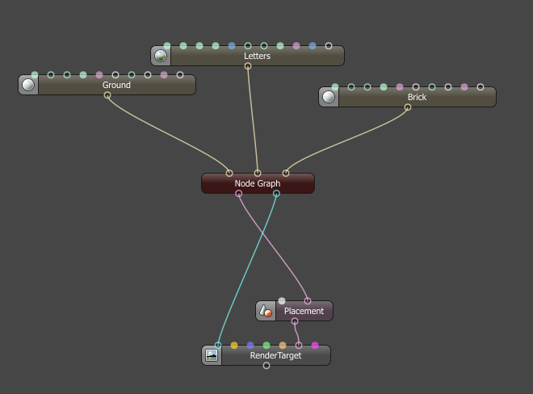
Task: Click the orange input pin on RenderTarget
Action: point(283,346)
